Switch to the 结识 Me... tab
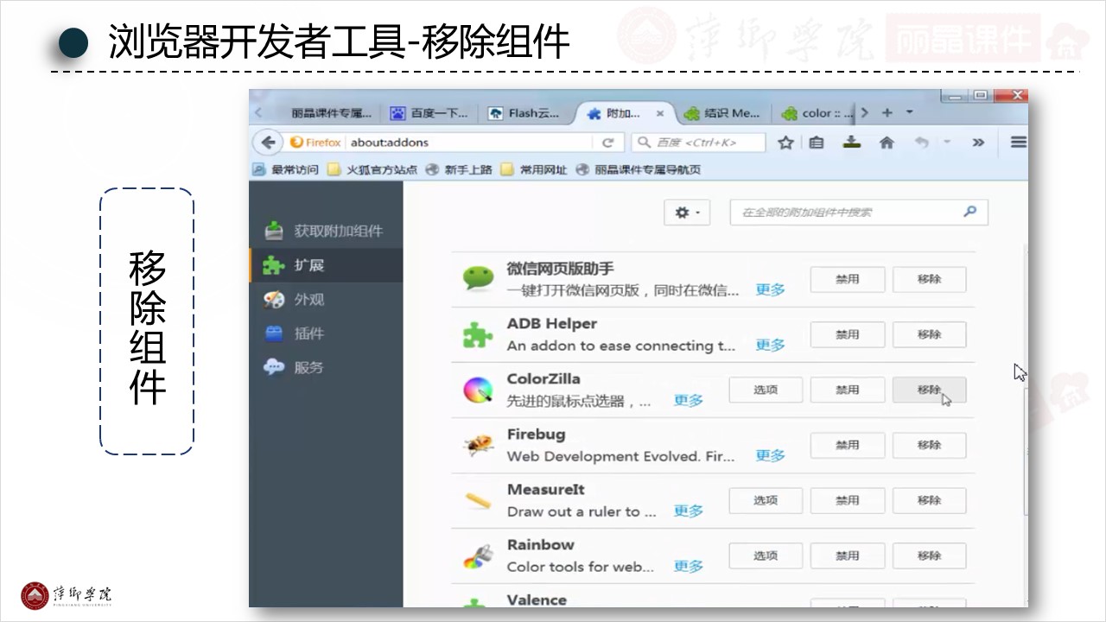 coord(722,113)
